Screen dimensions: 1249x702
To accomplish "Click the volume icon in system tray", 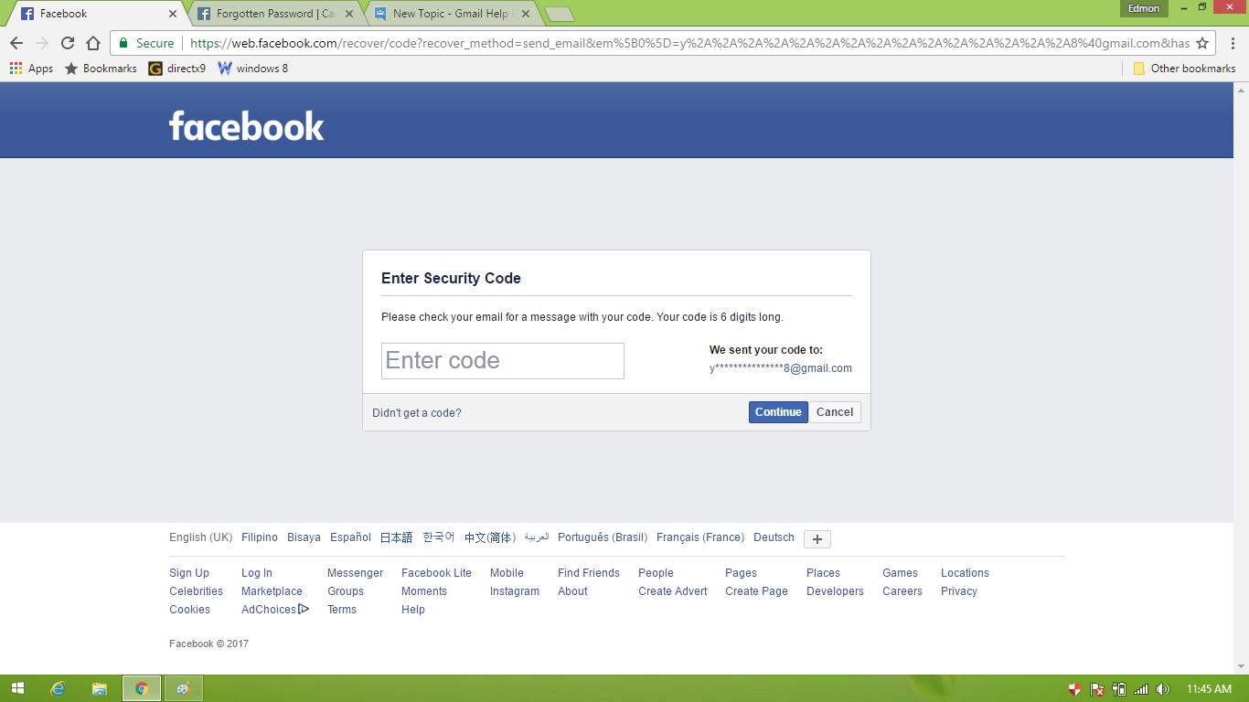I will 1163,689.
